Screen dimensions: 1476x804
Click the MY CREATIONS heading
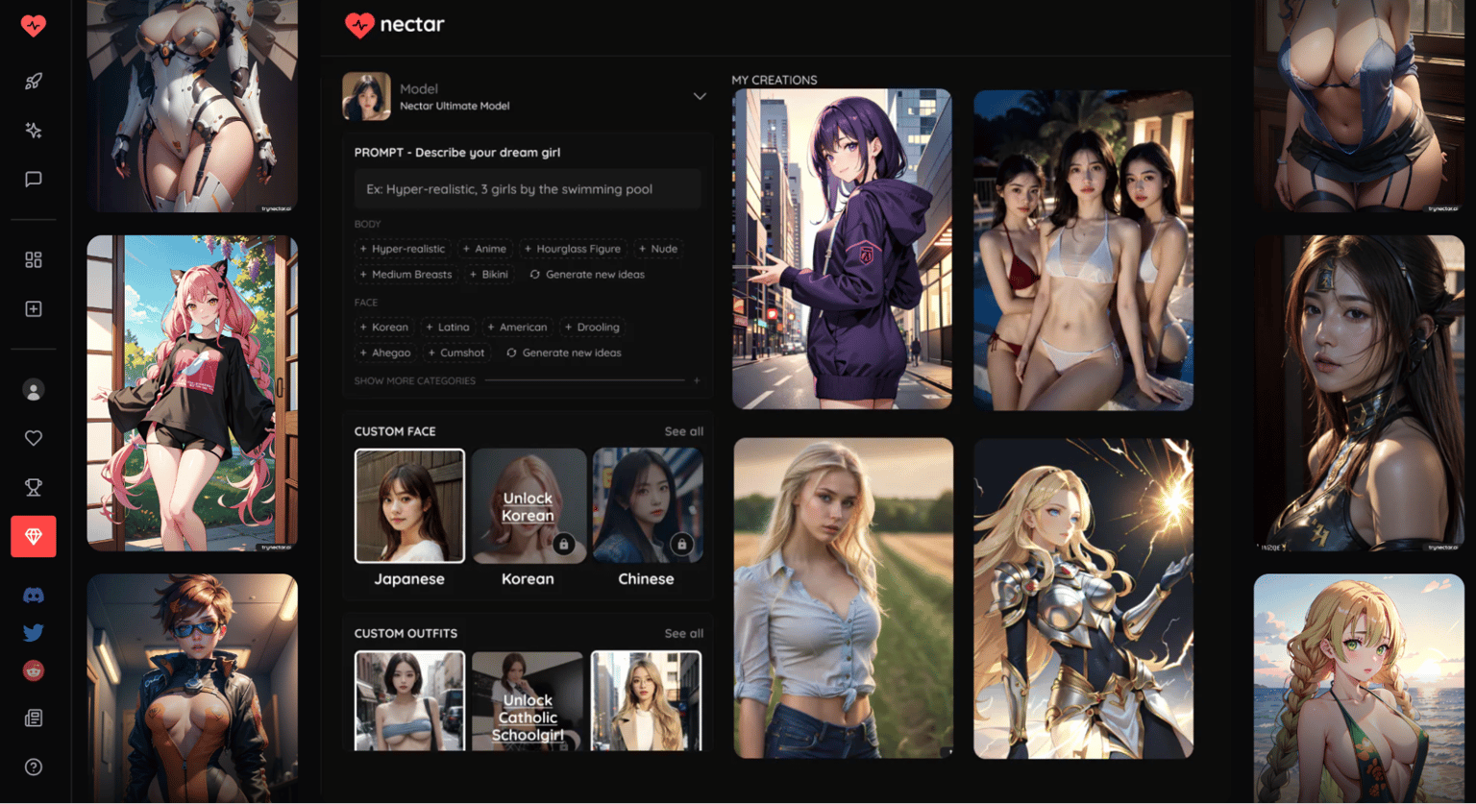pyautogui.click(x=775, y=80)
